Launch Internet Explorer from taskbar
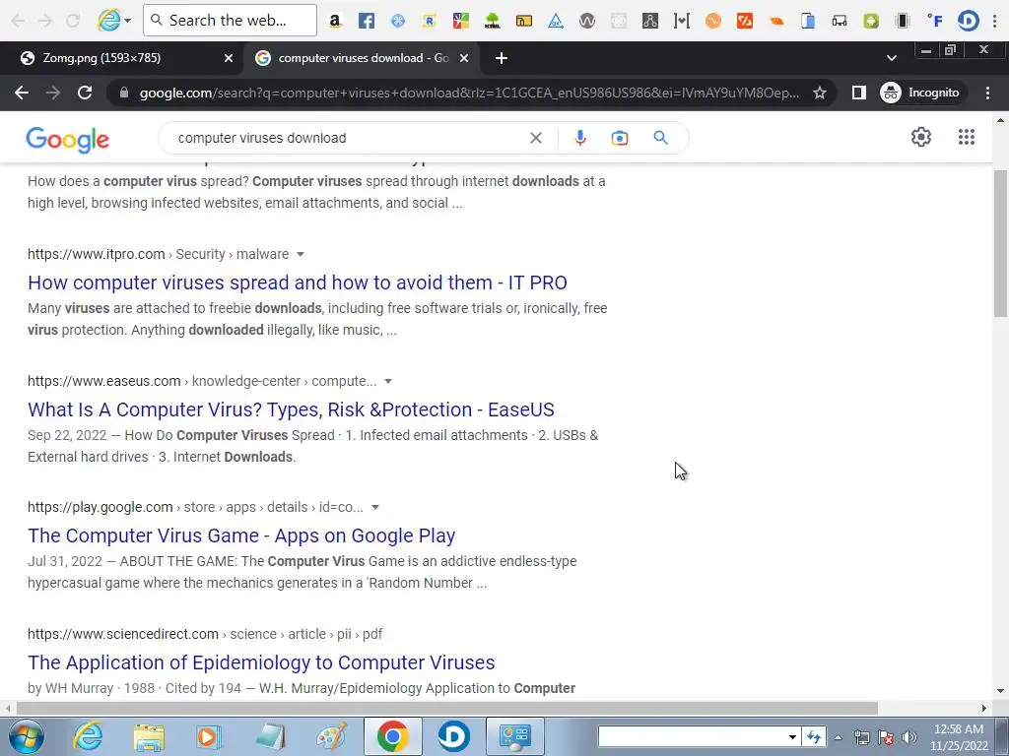Screen dimensions: 1009x756 88,736
